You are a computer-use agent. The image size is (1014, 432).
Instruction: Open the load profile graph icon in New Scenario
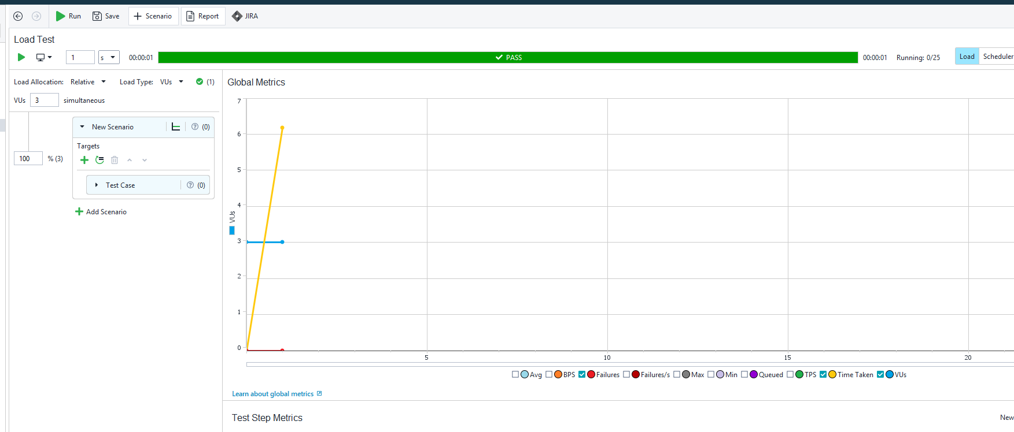point(176,127)
